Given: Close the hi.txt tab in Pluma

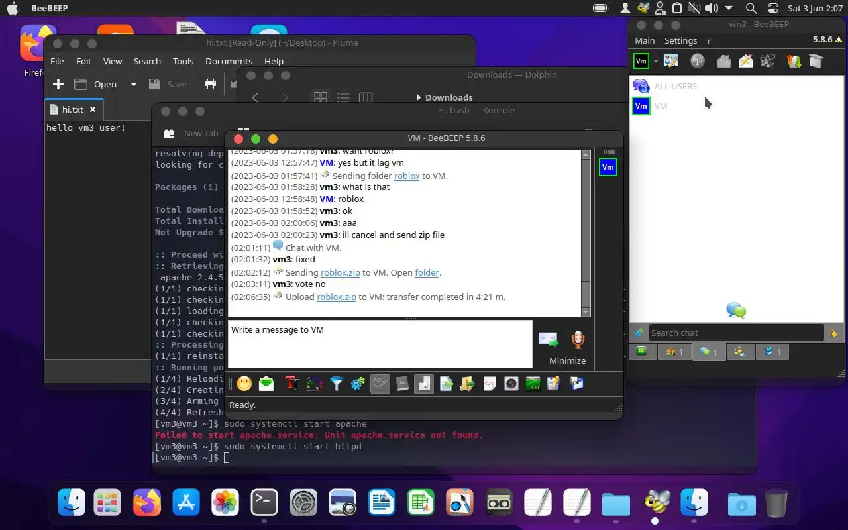Looking at the screenshot, I should coord(93,109).
